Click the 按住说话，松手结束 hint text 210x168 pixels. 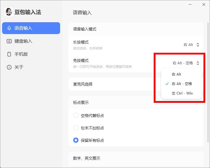pos(88,48)
